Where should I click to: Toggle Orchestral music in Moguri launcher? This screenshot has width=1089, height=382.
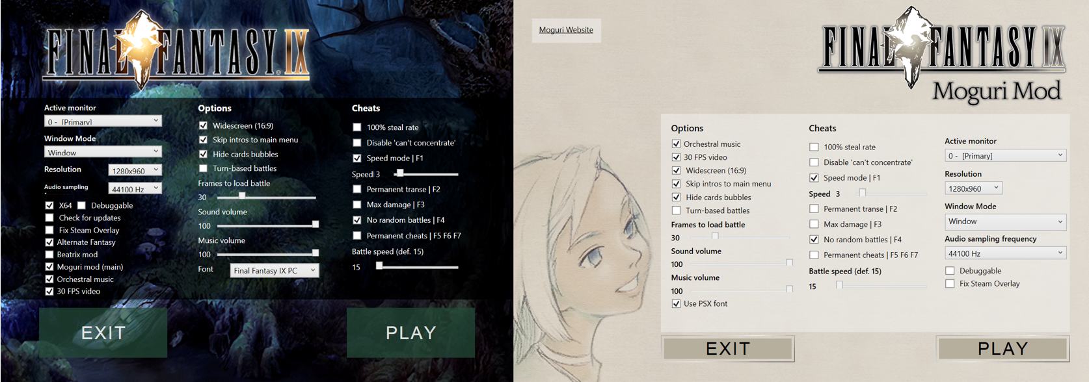click(x=676, y=144)
